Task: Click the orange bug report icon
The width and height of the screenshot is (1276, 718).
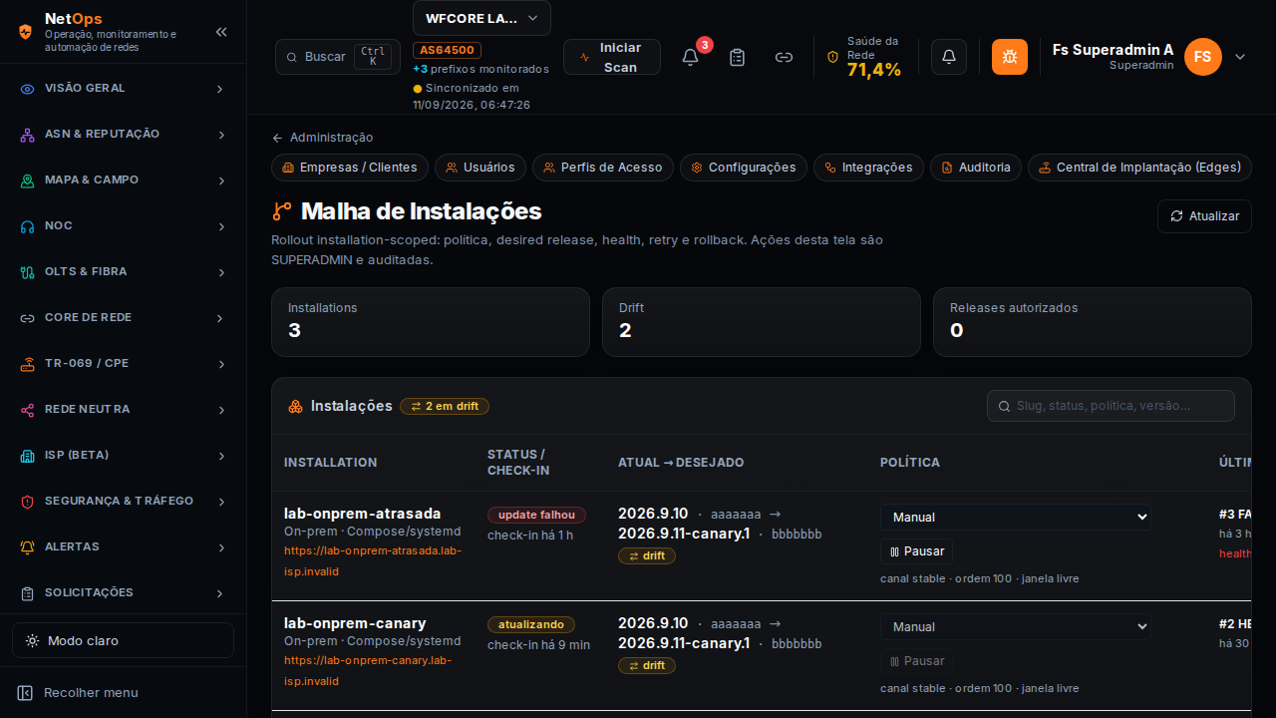Action: [x=1010, y=57]
